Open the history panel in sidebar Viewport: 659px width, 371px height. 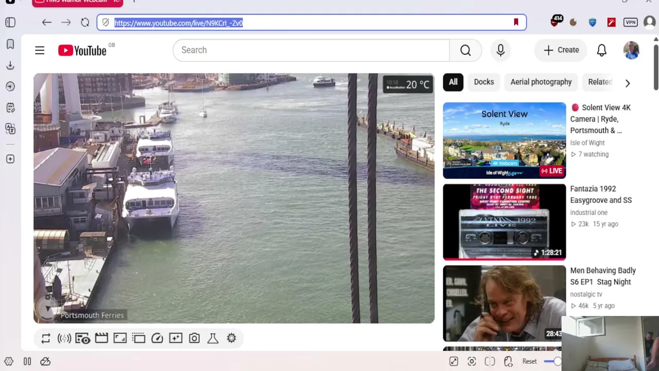pos(10,87)
